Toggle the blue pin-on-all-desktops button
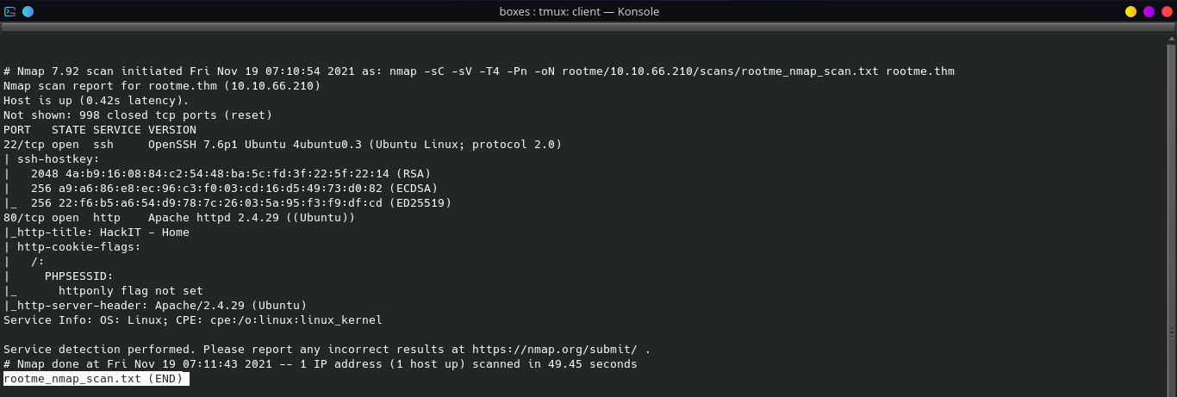This screenshot has height=397, width=1177. point(28,11)
